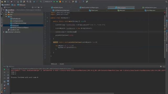Click the sandbox breadcrumb in navigation bar

coord(6,5)
